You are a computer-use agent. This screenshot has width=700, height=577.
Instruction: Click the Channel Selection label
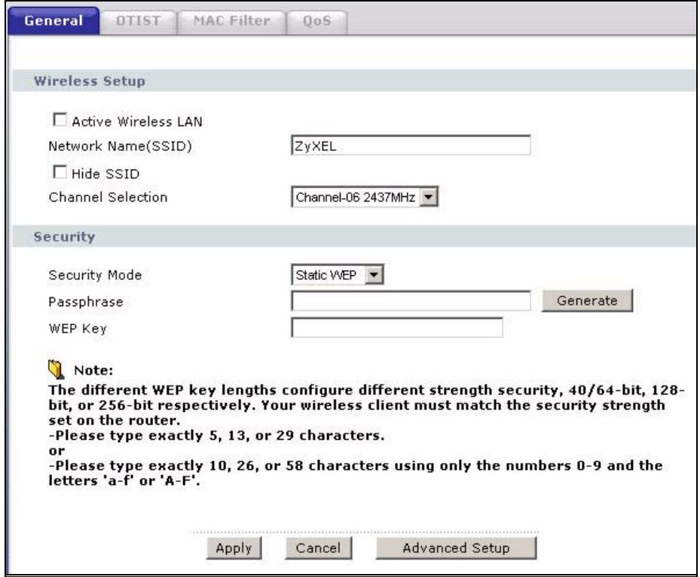[x=108, y=197]
